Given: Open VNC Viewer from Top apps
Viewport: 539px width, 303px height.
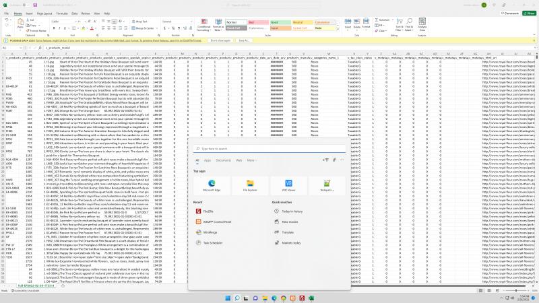Looking at the screenshot, I should click(x=288, y=185).
